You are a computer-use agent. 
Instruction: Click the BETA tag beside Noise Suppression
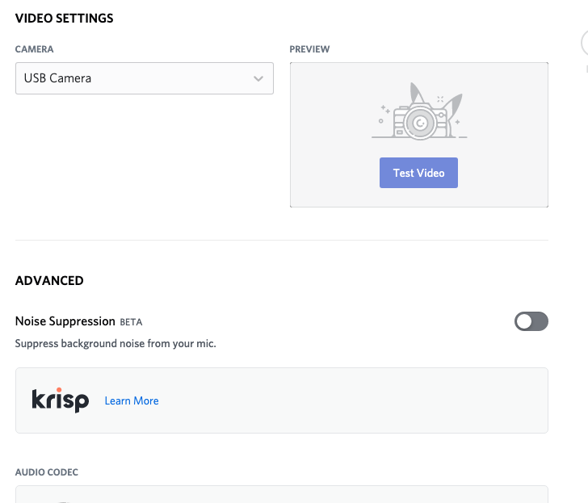[131, 322]
